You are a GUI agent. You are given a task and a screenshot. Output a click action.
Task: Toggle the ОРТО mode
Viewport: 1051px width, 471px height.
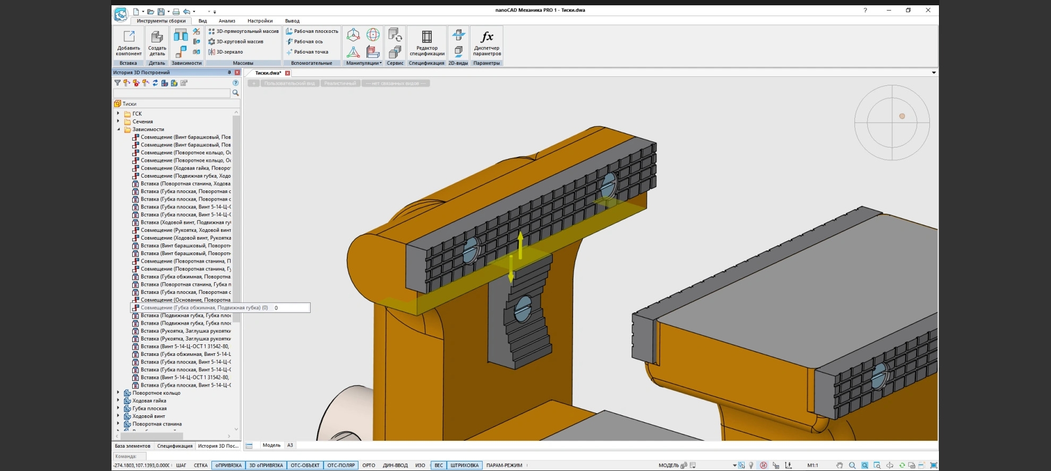(x=369, y=465)
